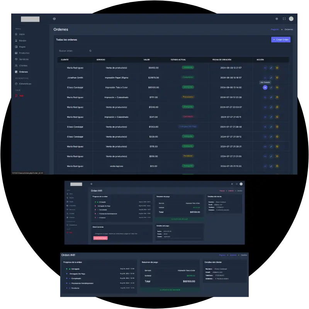The height and width of the screenshot is (309, 309).
Task: Click pink button under Observaciones
Action: tap(101, 238)
